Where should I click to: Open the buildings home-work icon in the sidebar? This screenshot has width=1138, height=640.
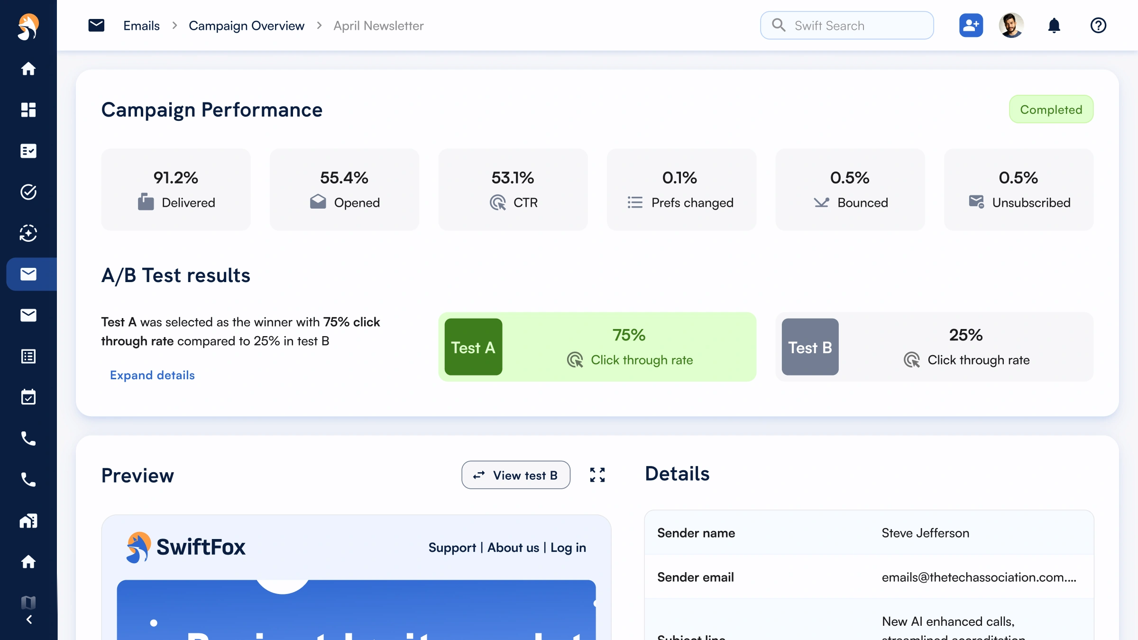click(28, 521)
